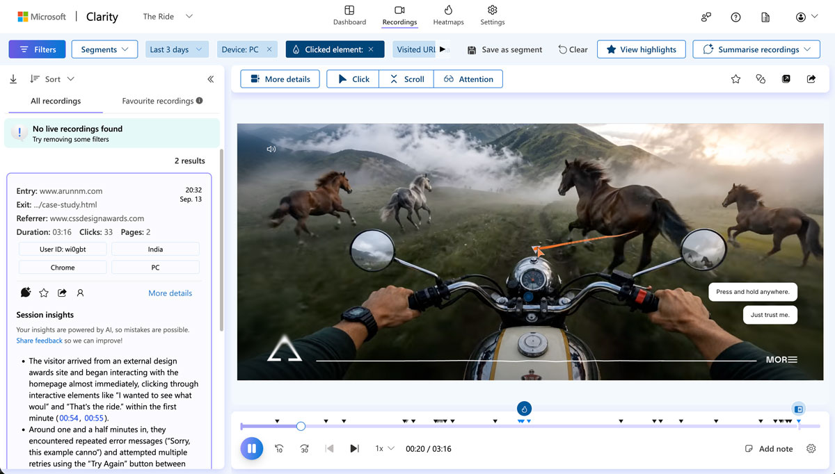Click the square player icon beside share
This screenshot has height=474, width=835.
(786, 79)
